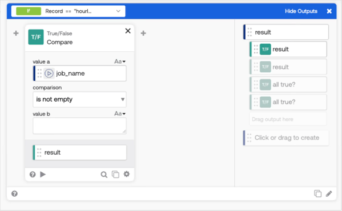342x211 pixels.
Task: Run the Compare card with play icon
Action: click(x=43, y=174)
